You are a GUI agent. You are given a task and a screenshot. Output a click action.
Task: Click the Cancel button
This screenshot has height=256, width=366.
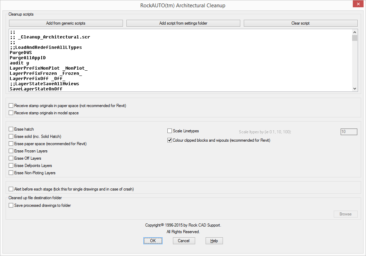pos(184,241)
